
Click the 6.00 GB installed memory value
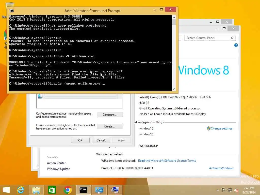click(144, 103)
